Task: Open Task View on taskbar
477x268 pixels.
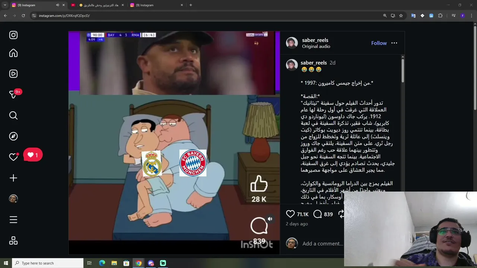Action: (89, 263)
